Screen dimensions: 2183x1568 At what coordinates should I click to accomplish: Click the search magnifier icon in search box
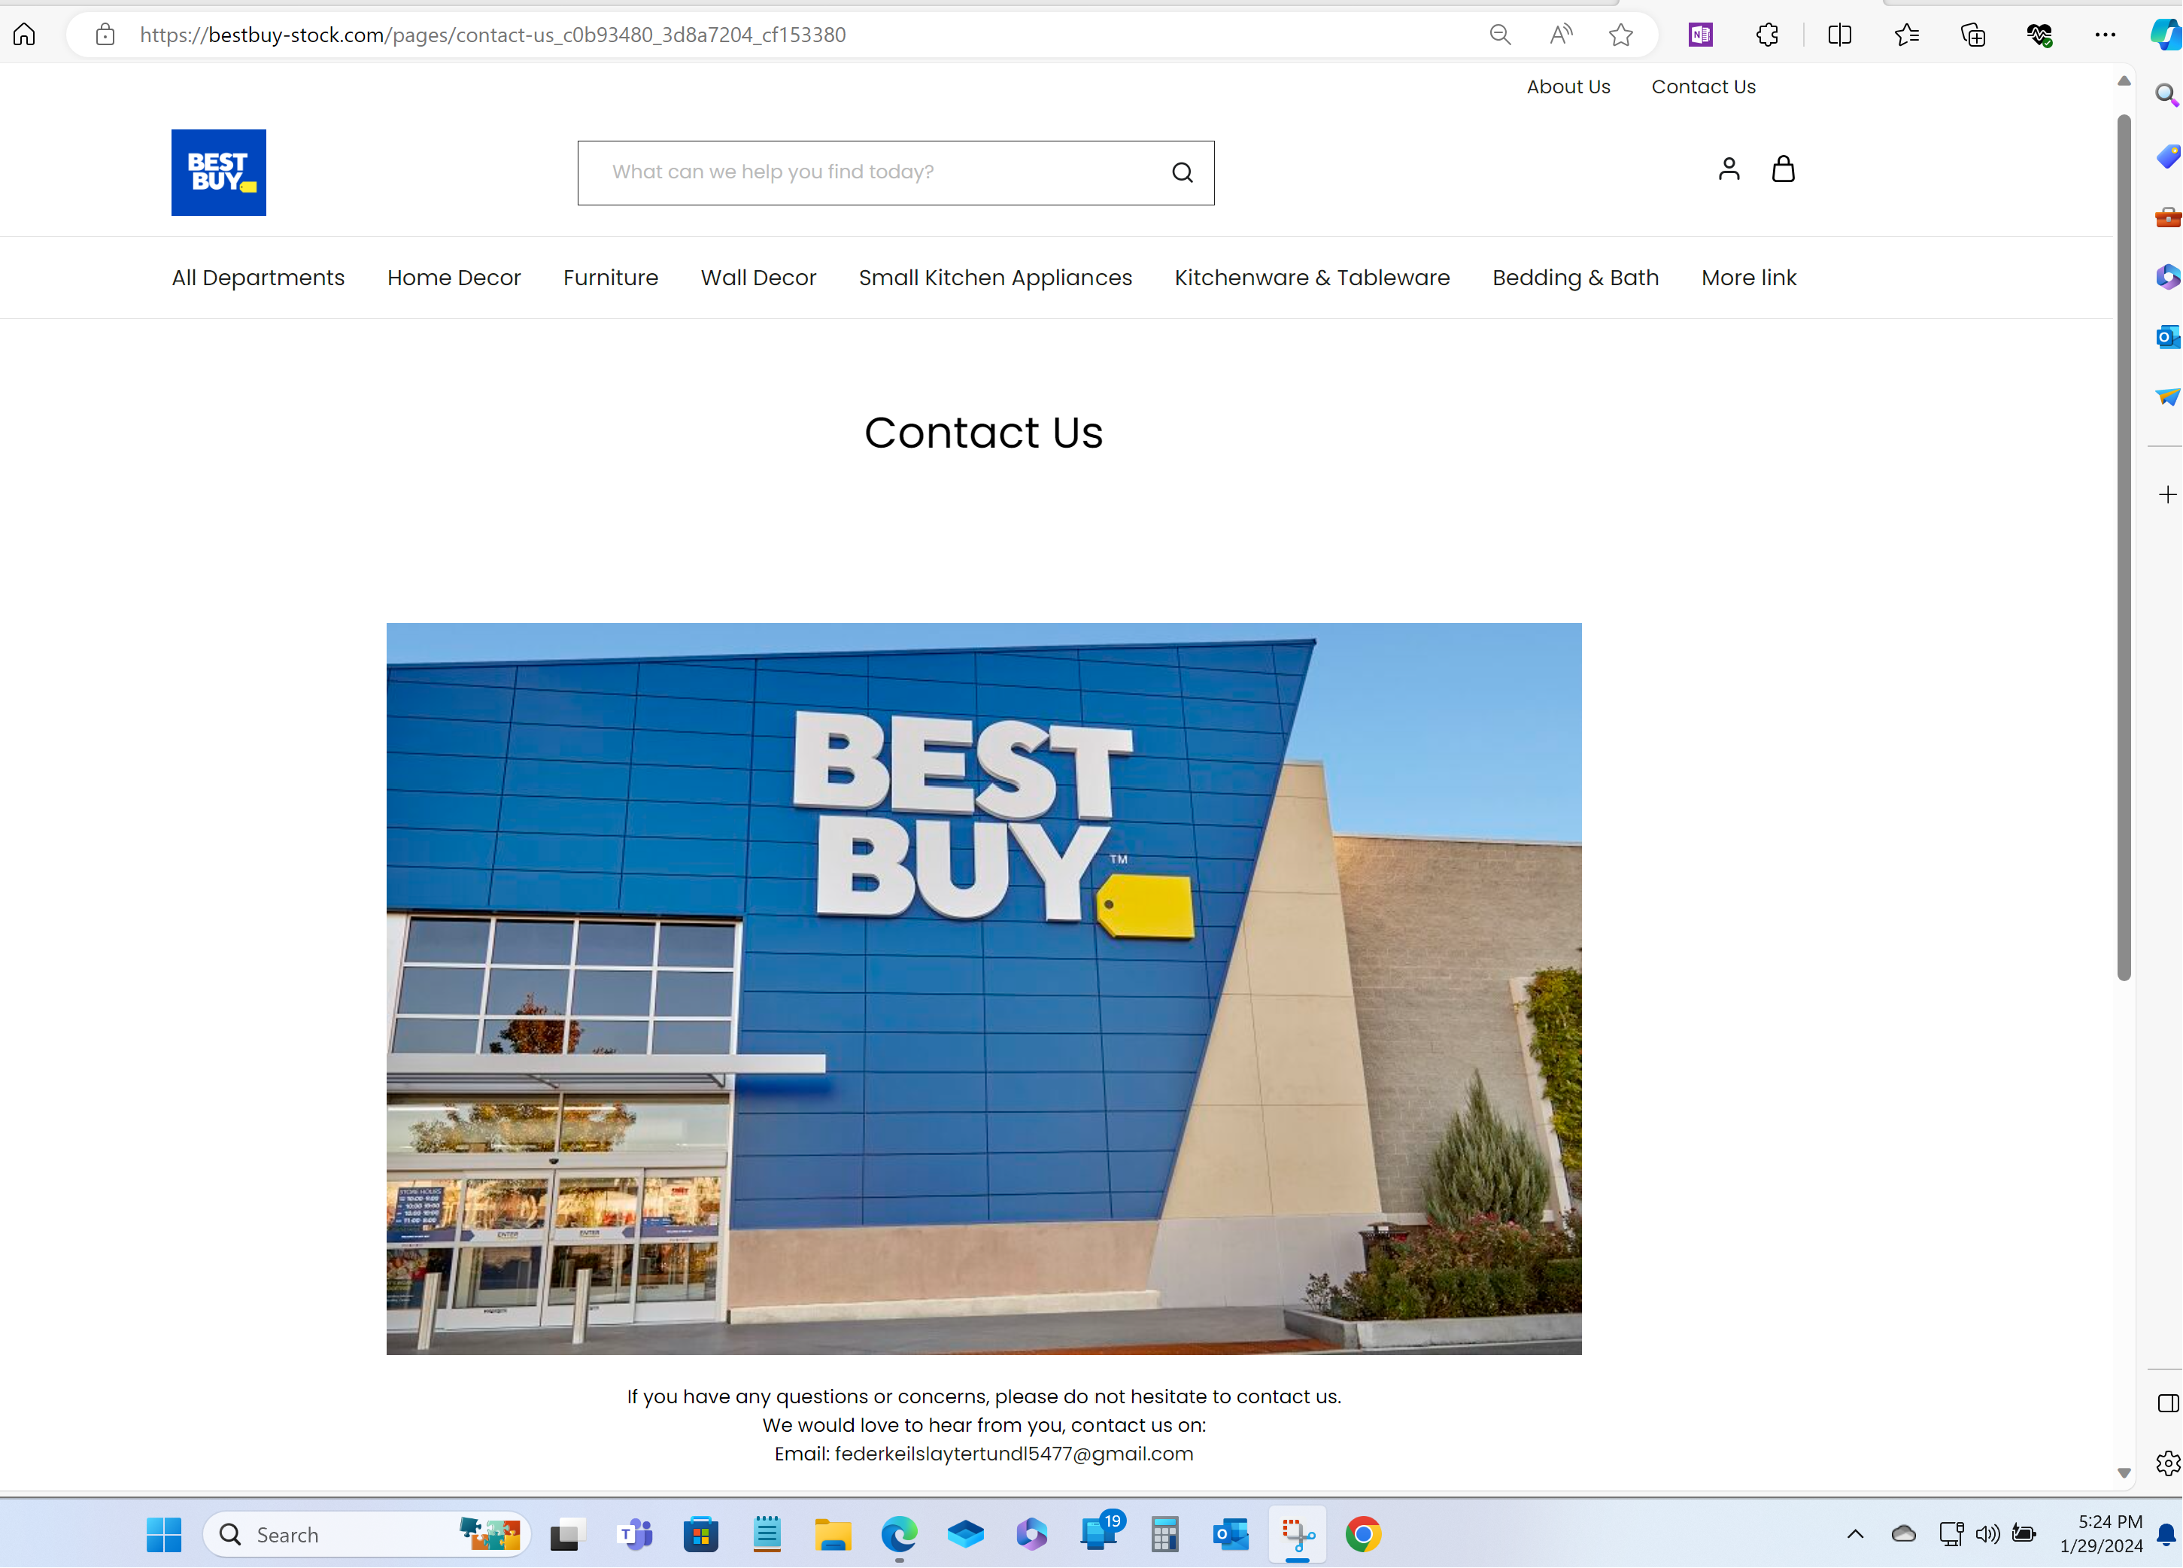(1182, 172)
